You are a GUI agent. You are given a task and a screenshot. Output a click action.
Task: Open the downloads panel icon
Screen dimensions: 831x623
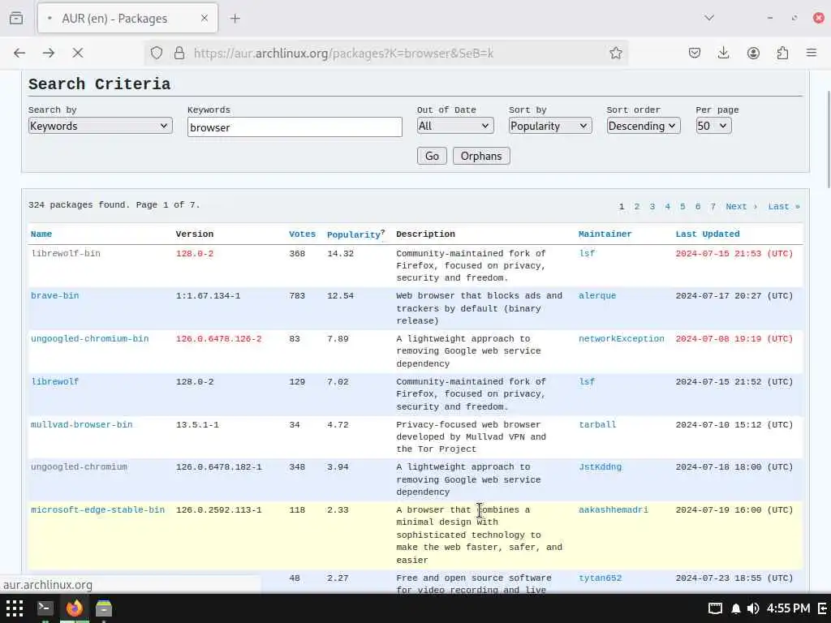[723, 53]
